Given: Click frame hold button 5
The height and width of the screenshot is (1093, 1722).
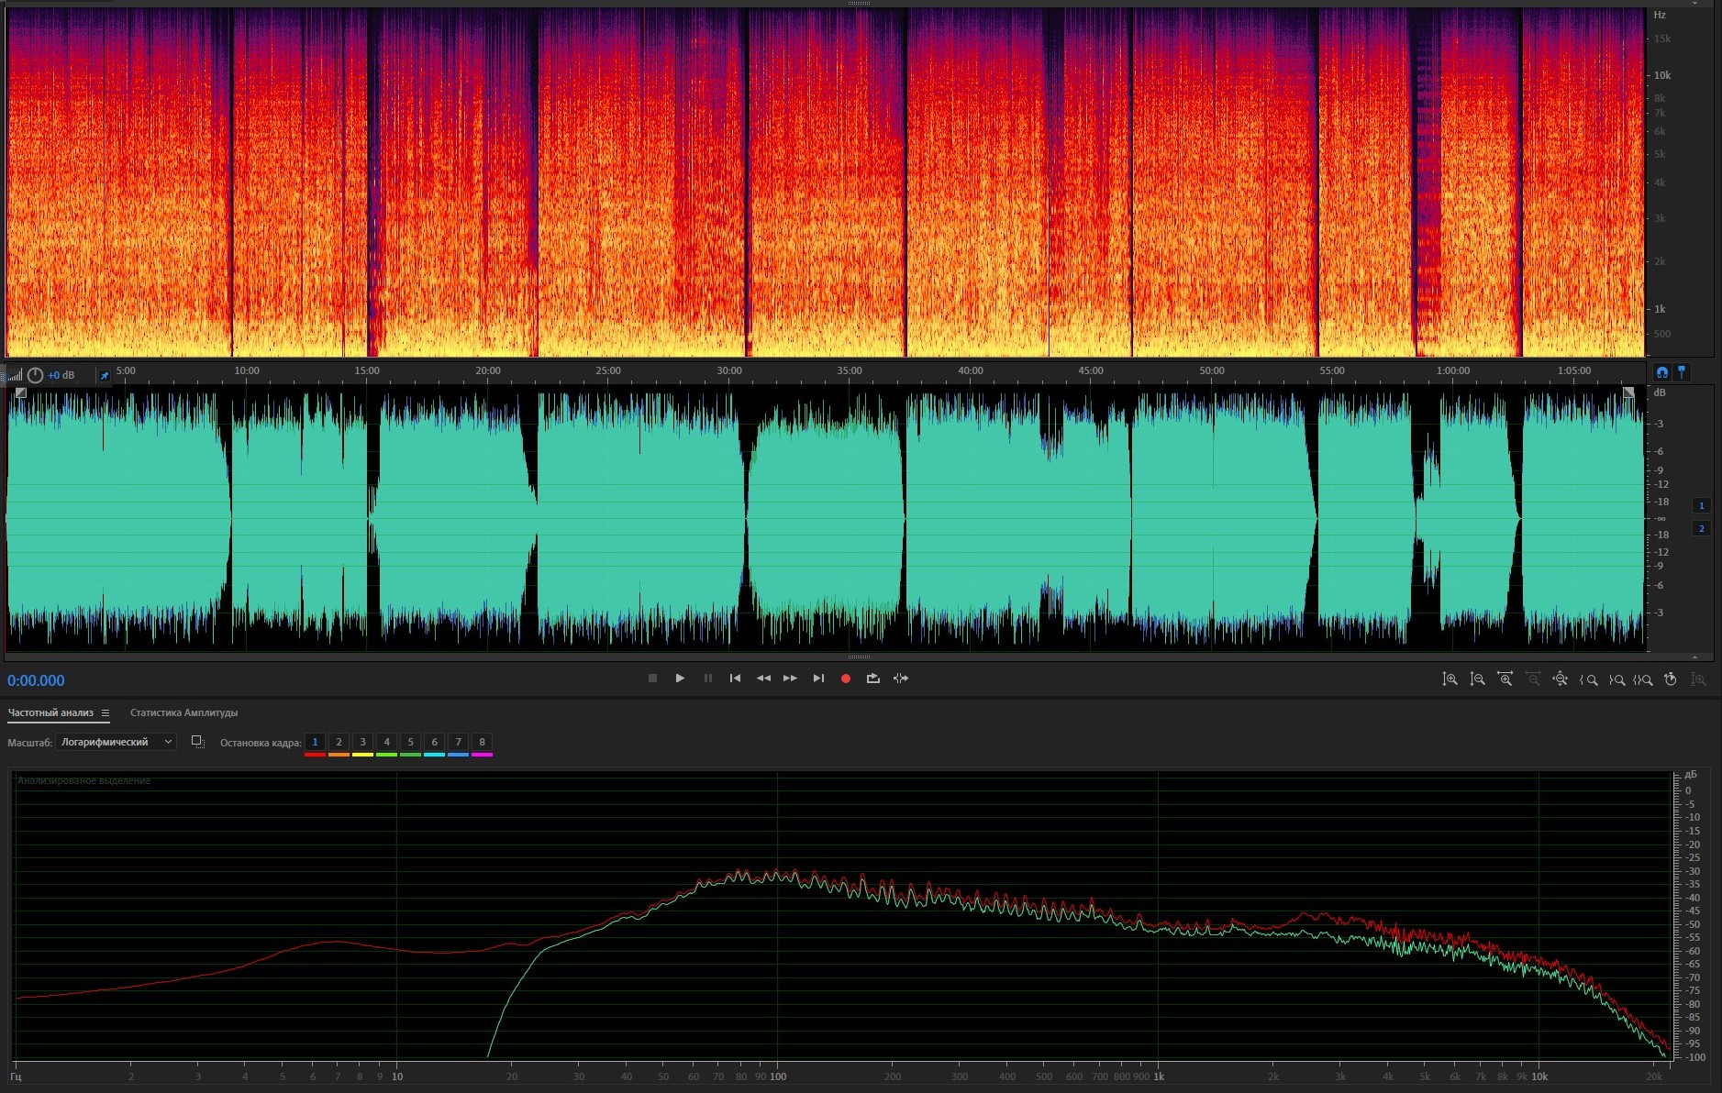Looking at the screenshot, I should [x=410, y=742].
